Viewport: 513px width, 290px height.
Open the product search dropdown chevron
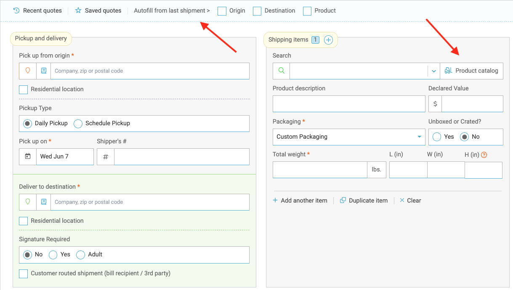coord(434,71)
